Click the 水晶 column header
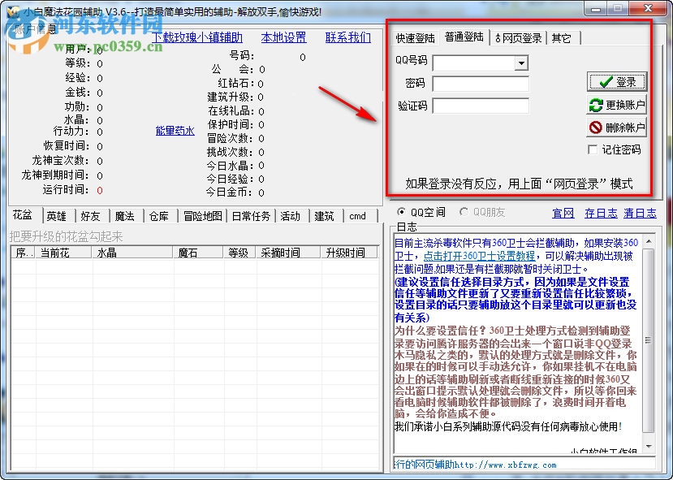673x480 pixels. point(132,253)
